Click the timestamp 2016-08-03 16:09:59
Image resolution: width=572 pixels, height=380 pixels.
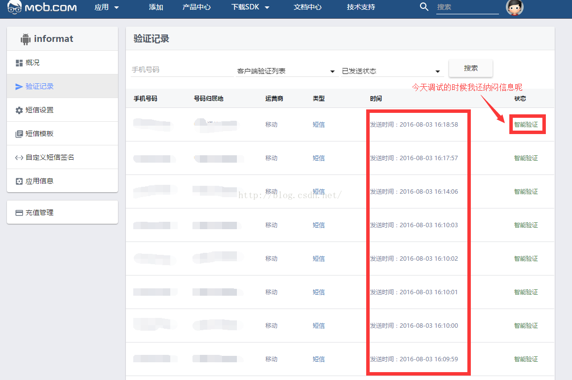pos(429,359)
